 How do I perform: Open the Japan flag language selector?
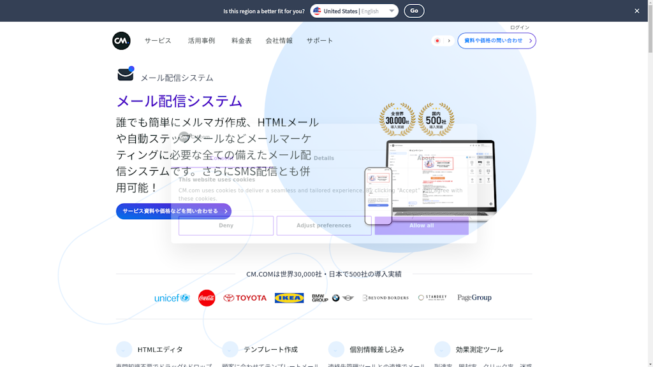(443, 41)
